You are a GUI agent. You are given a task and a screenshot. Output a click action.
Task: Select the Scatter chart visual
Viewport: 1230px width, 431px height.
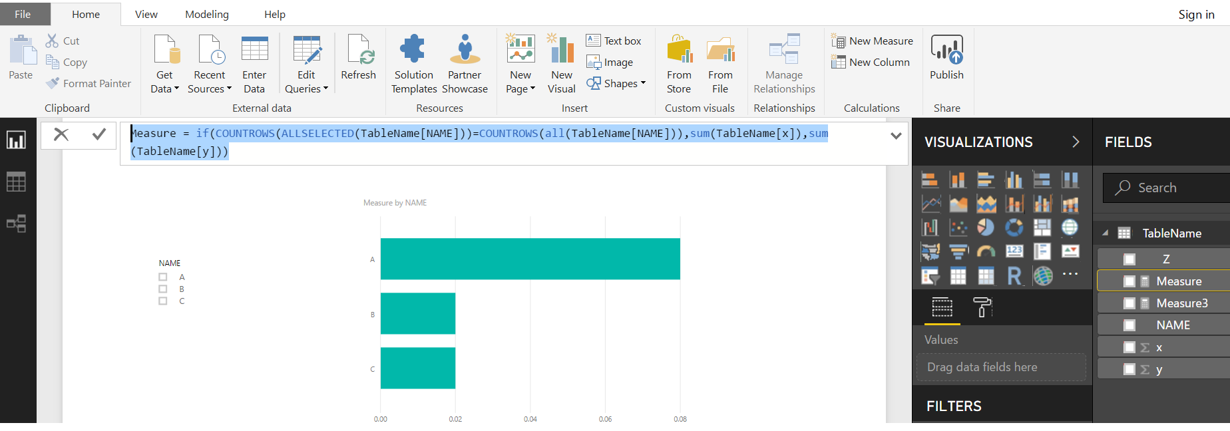click(958, 227)
